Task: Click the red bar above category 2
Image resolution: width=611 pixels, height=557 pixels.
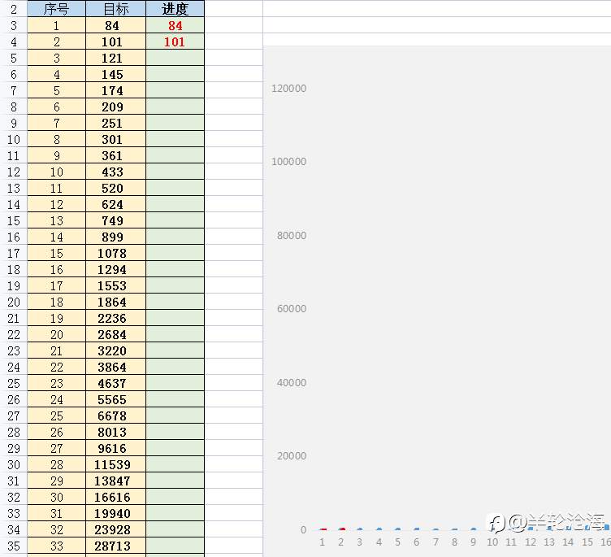Action: pyautogui.click(x=342, y=529)
